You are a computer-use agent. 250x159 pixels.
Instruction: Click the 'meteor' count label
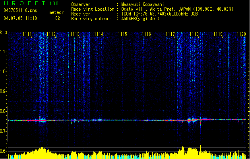pyautogui.click(x=56, y=12)
